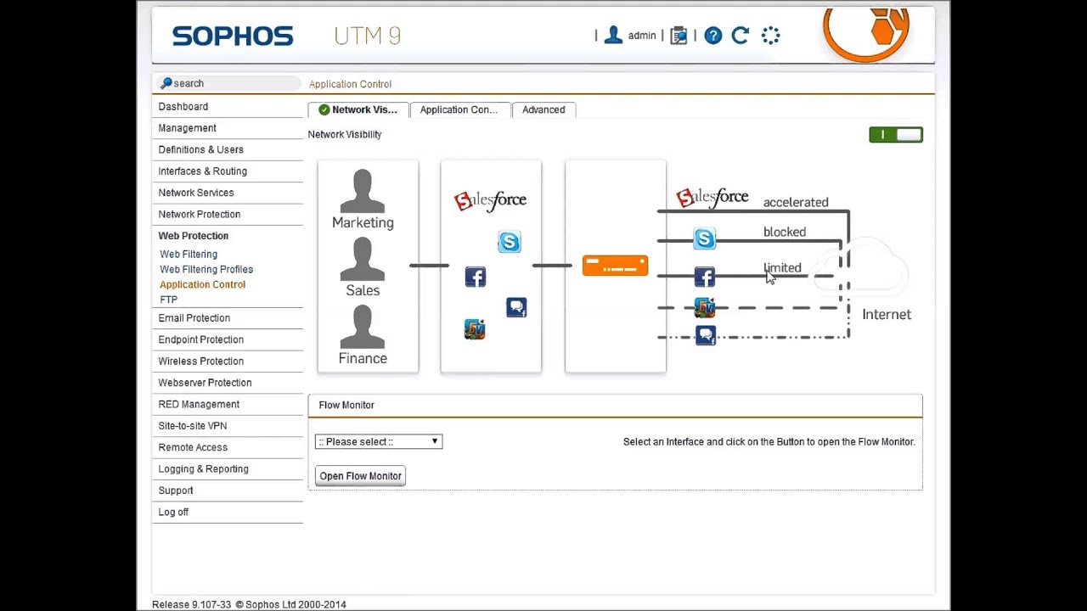
Task: Open the live log clipboard icon
Action: [679, 35]
